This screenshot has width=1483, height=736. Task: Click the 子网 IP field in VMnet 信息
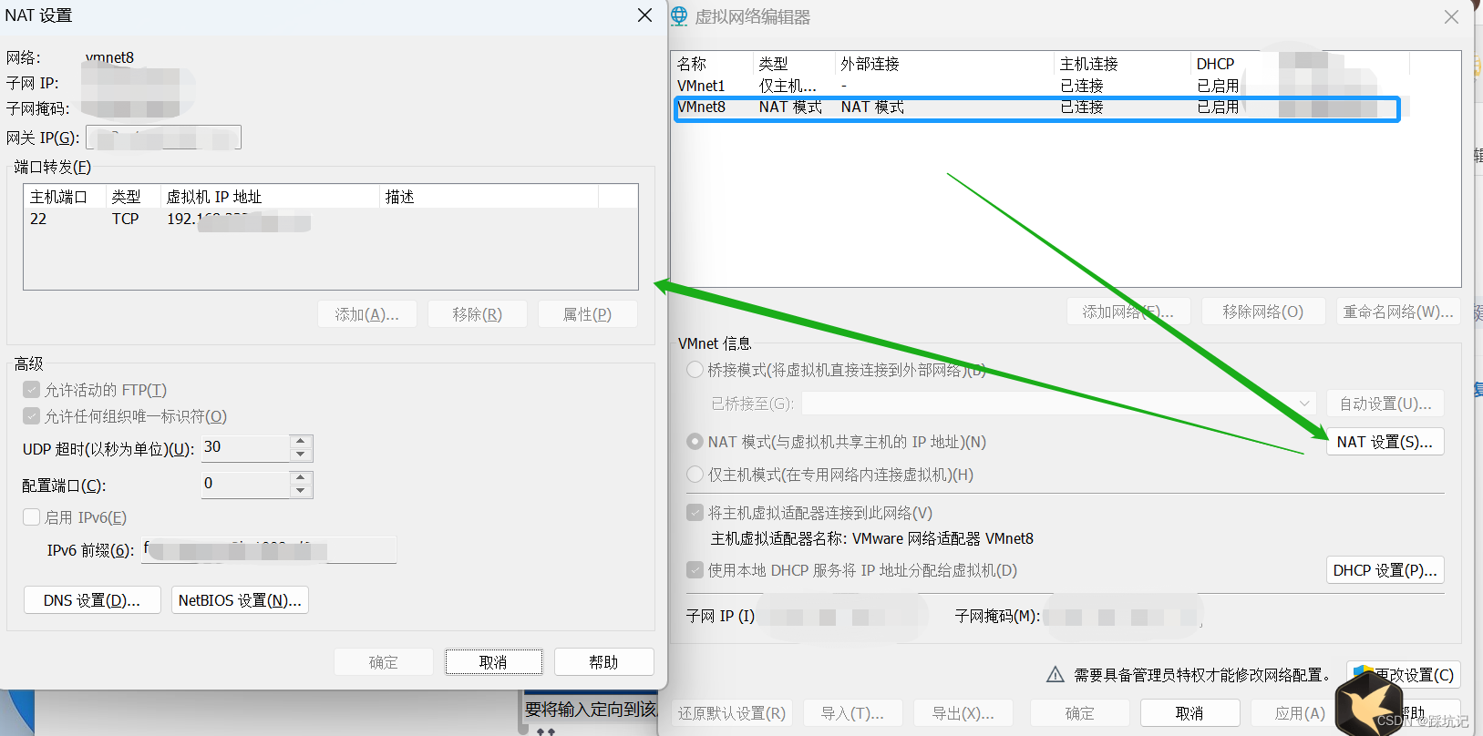[843, 617]
